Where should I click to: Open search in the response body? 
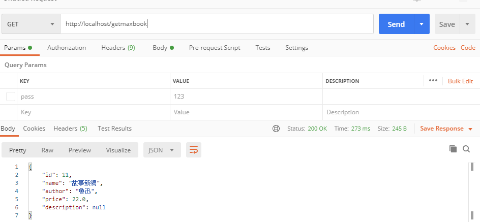(466, 149)
